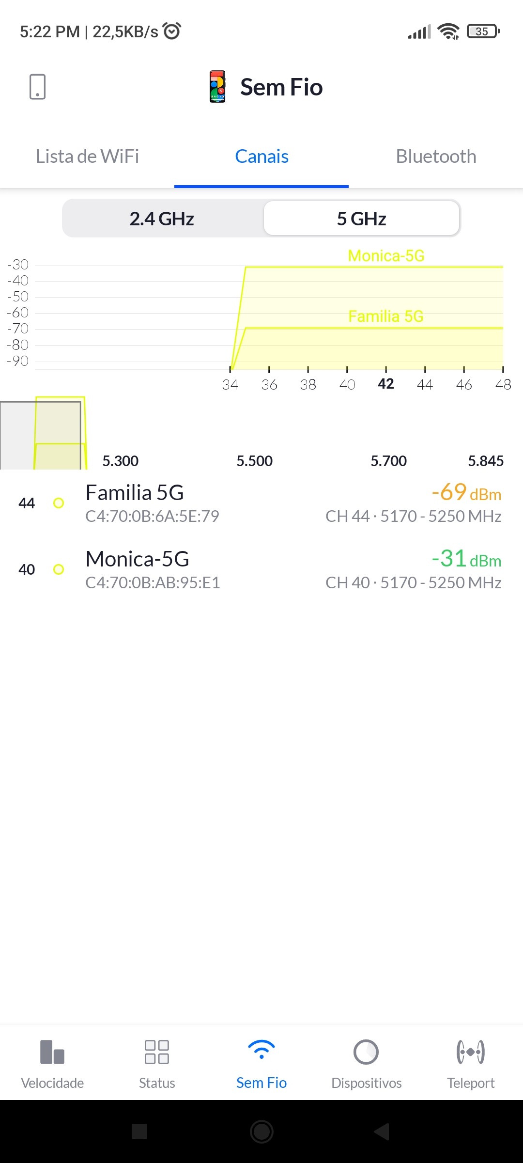This screenshot has width=523, height=1163.
Task: Select the Canais tab
Action: pos(261,157)
